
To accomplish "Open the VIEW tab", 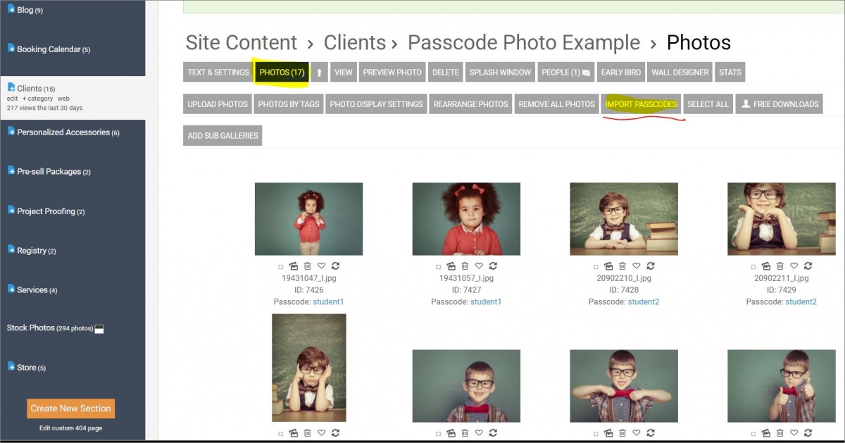I will [x=344, y=72].
